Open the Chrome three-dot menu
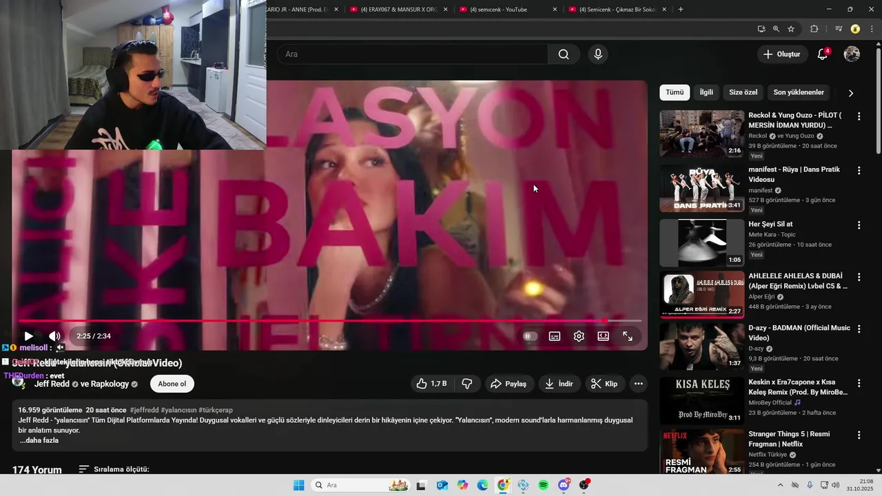882x496 pixels. click(872, 29)
